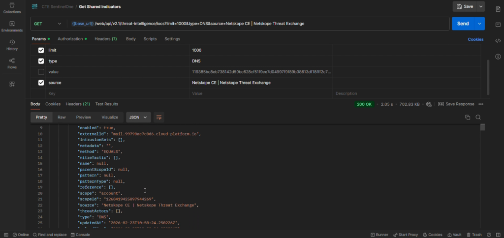Open the Trash from status bar

[474, 235]
